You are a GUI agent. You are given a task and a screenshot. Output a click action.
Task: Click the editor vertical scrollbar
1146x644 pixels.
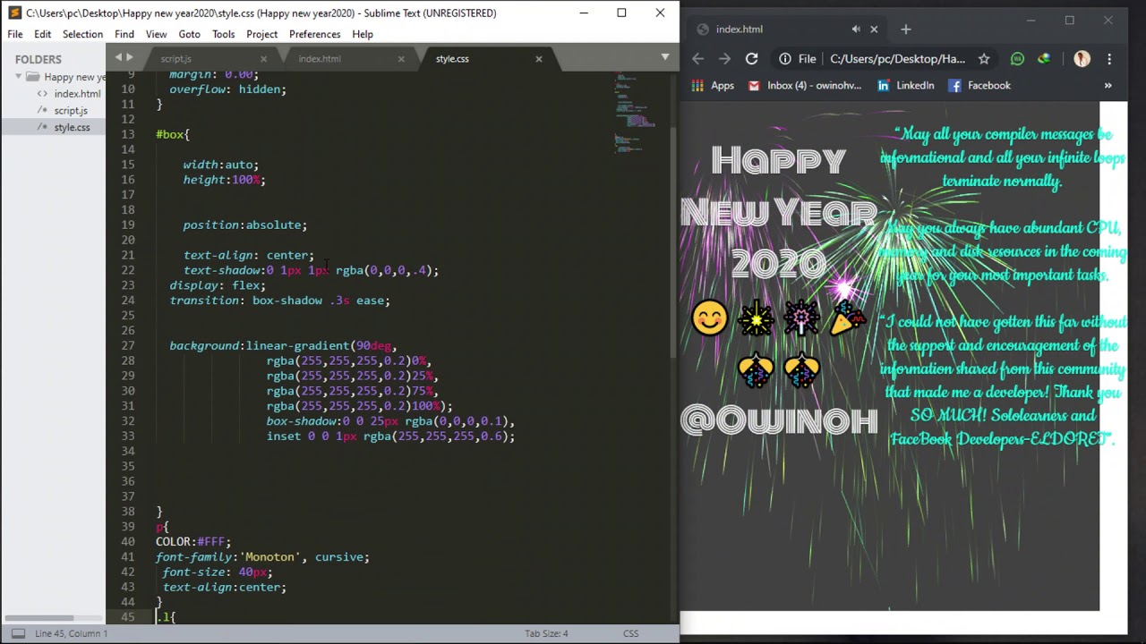[x=674, y=241]
